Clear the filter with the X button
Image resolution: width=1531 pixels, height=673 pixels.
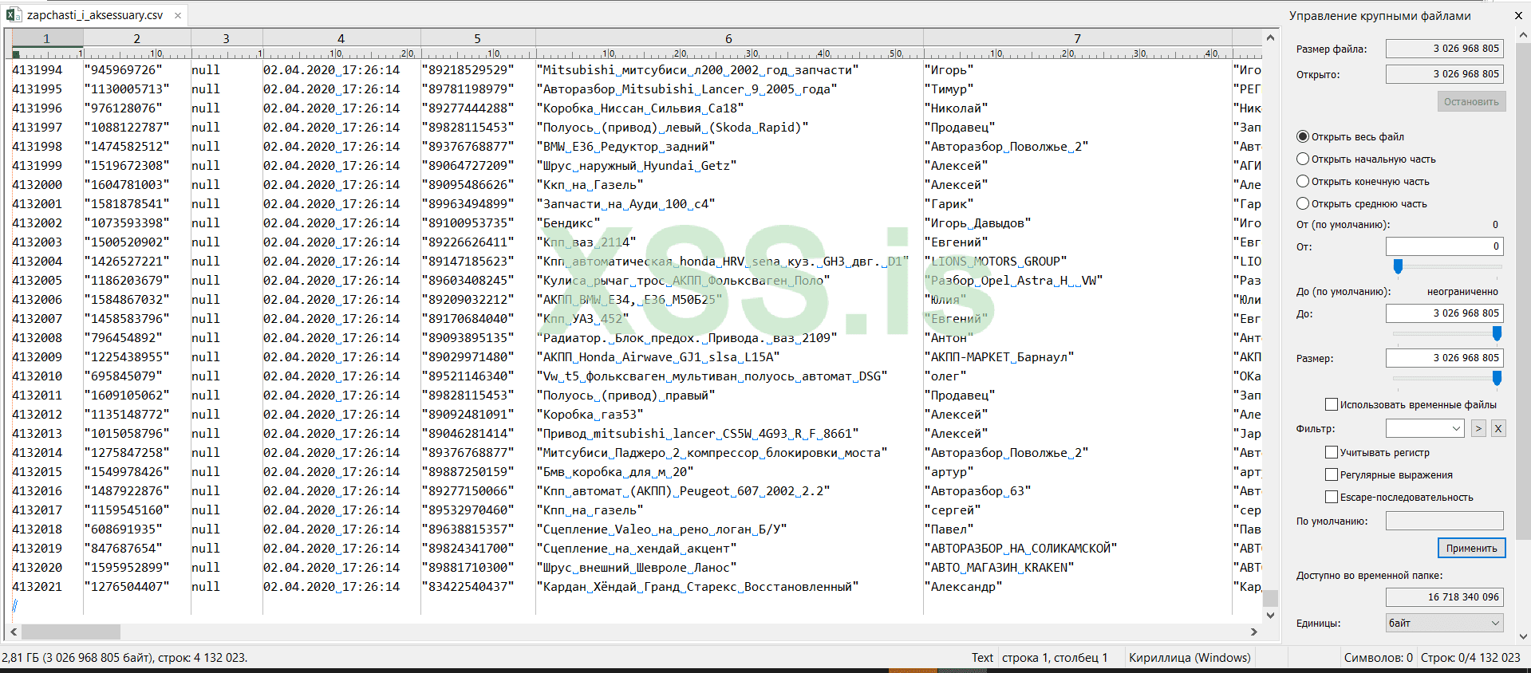(1498, 428)
